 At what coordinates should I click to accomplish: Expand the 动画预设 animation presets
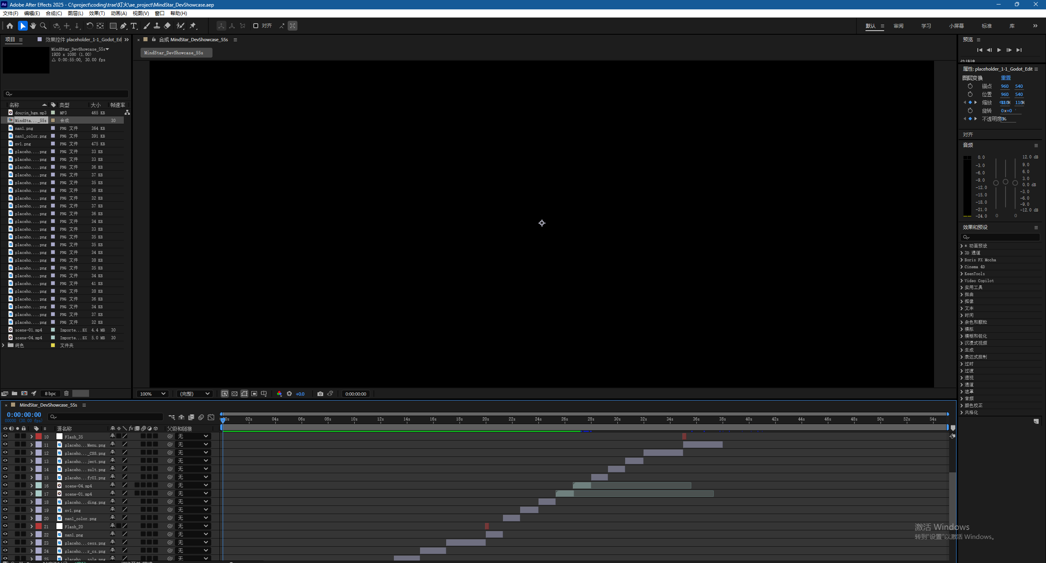tap(961, 246)
